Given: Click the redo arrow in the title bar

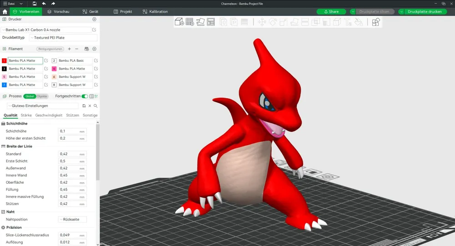Looking at the screenshot, I should [53, 4].
